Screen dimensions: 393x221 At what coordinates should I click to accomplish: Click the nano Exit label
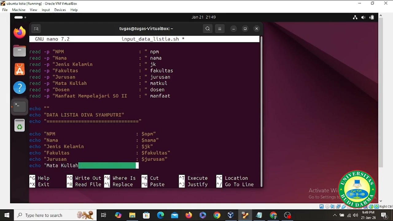point(43,184)
